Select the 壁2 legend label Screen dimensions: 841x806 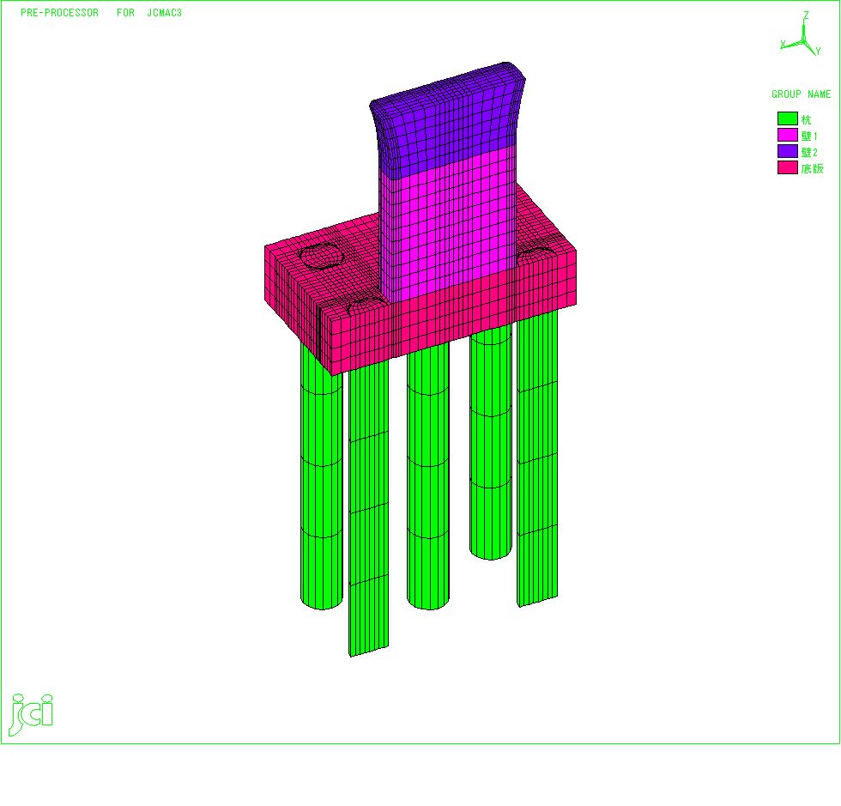tap(809, 153)
